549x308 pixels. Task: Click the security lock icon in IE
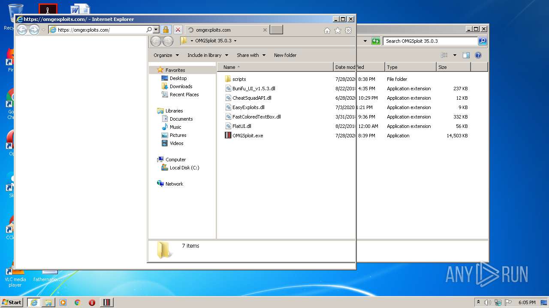(x=166, y=30)
